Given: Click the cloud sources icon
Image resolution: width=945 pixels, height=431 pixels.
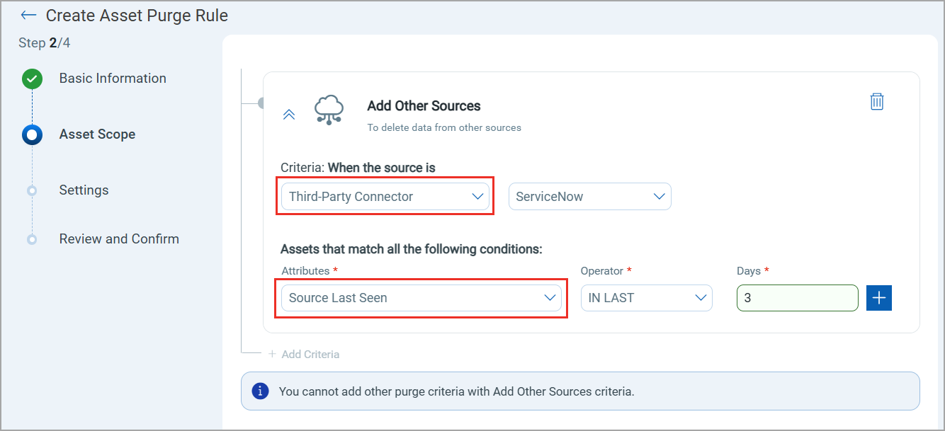Looking at the screenshot, I should (x=329, y=110).
